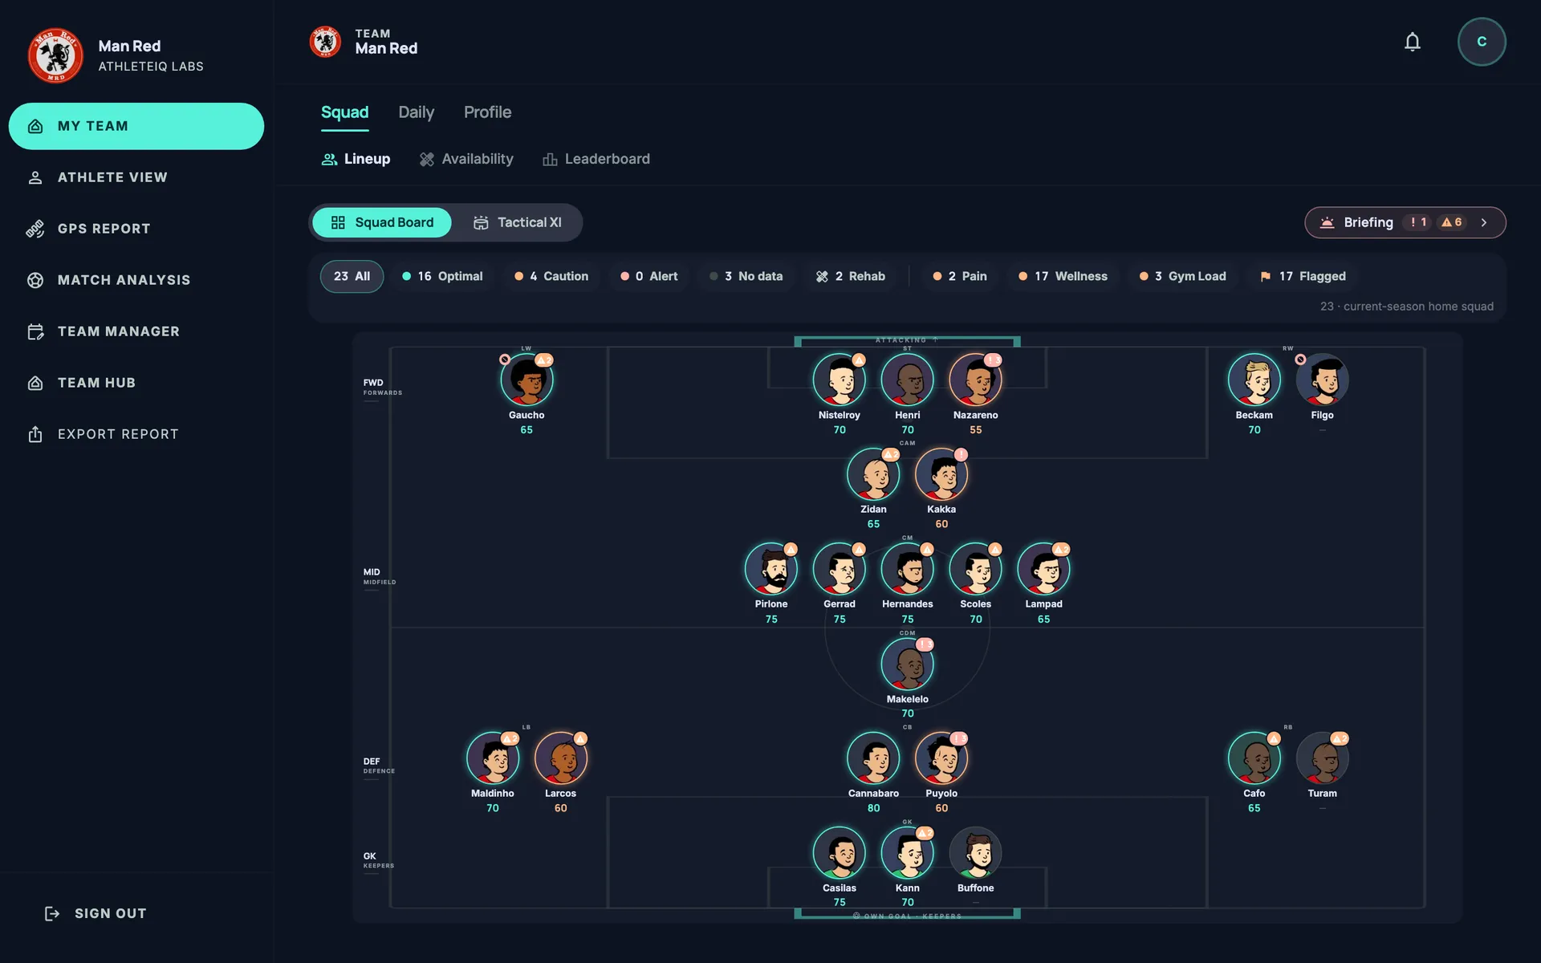Viewport: 1541px width, 963px height.
Task: Open Athlete View from sidebar
Action: pyautogui.click(x=136, y=177)
